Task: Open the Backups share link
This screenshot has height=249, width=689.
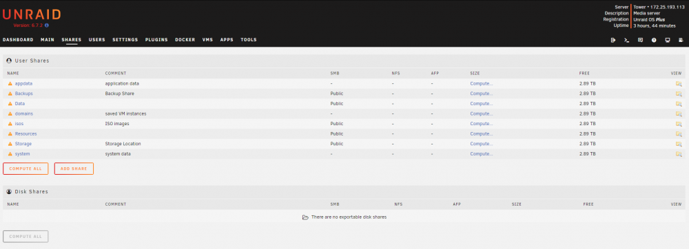Action: click(x=23, y=94)
